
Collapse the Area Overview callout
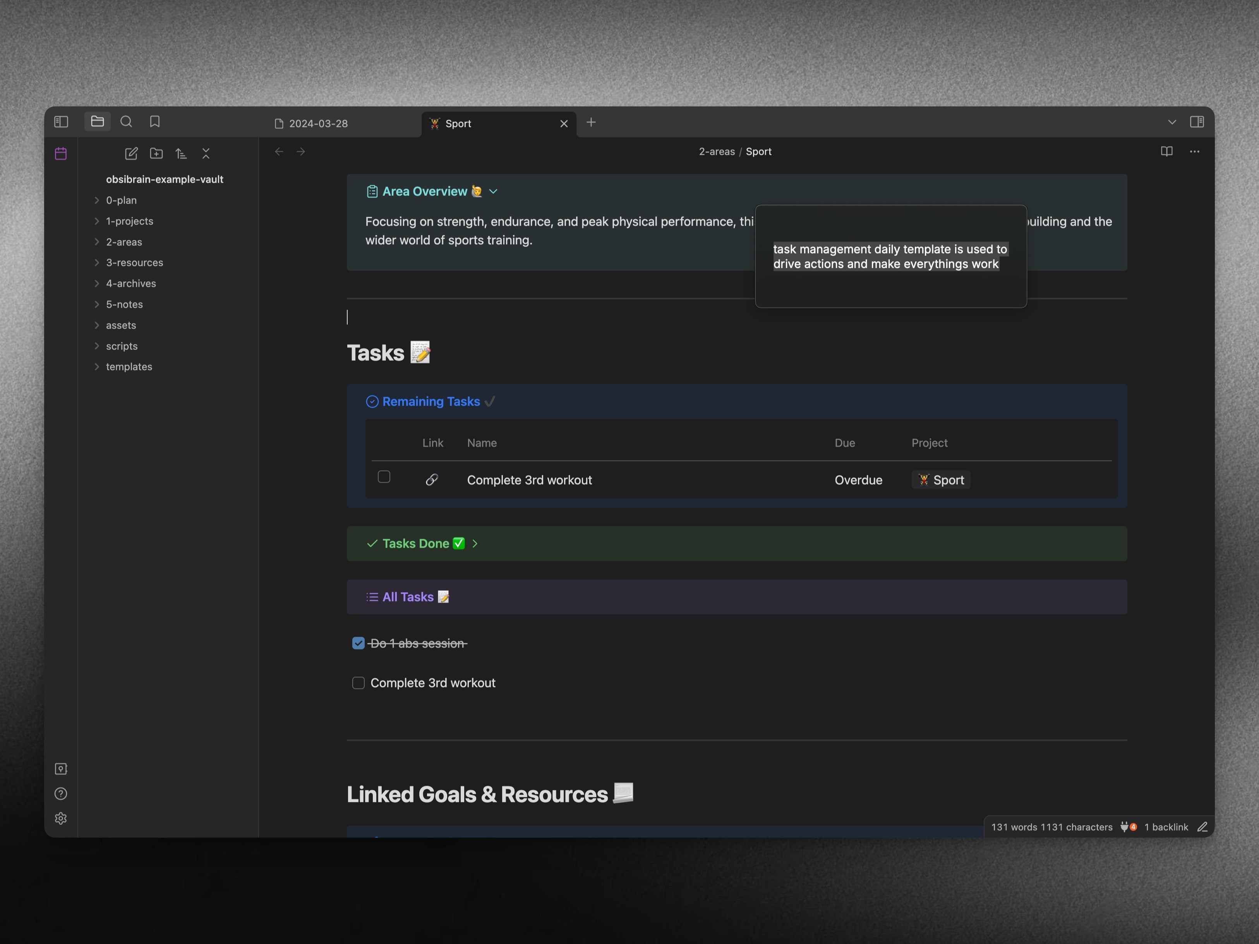click(493, 192)
